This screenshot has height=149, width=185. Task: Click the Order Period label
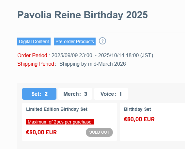point(32,55)
